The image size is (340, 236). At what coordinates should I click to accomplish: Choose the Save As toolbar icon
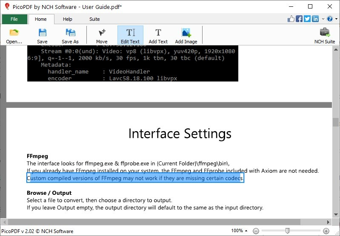pyautogui.click(x=70, y=35)
